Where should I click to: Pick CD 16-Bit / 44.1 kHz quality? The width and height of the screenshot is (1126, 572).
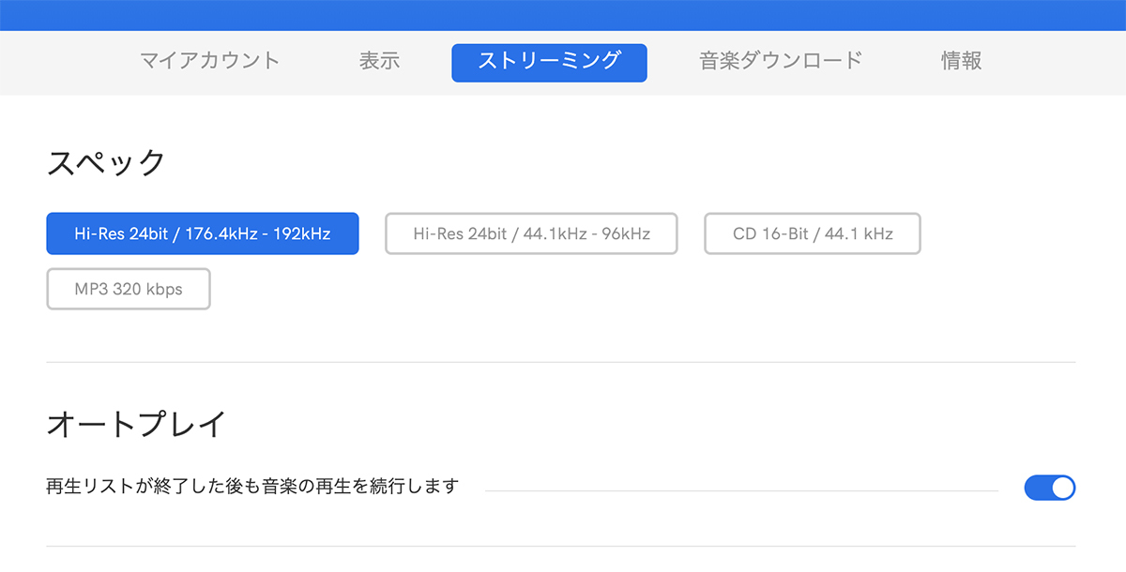tap(813, 233)
